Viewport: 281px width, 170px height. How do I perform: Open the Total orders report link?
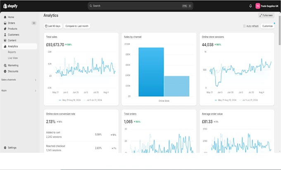coord(130,114)
